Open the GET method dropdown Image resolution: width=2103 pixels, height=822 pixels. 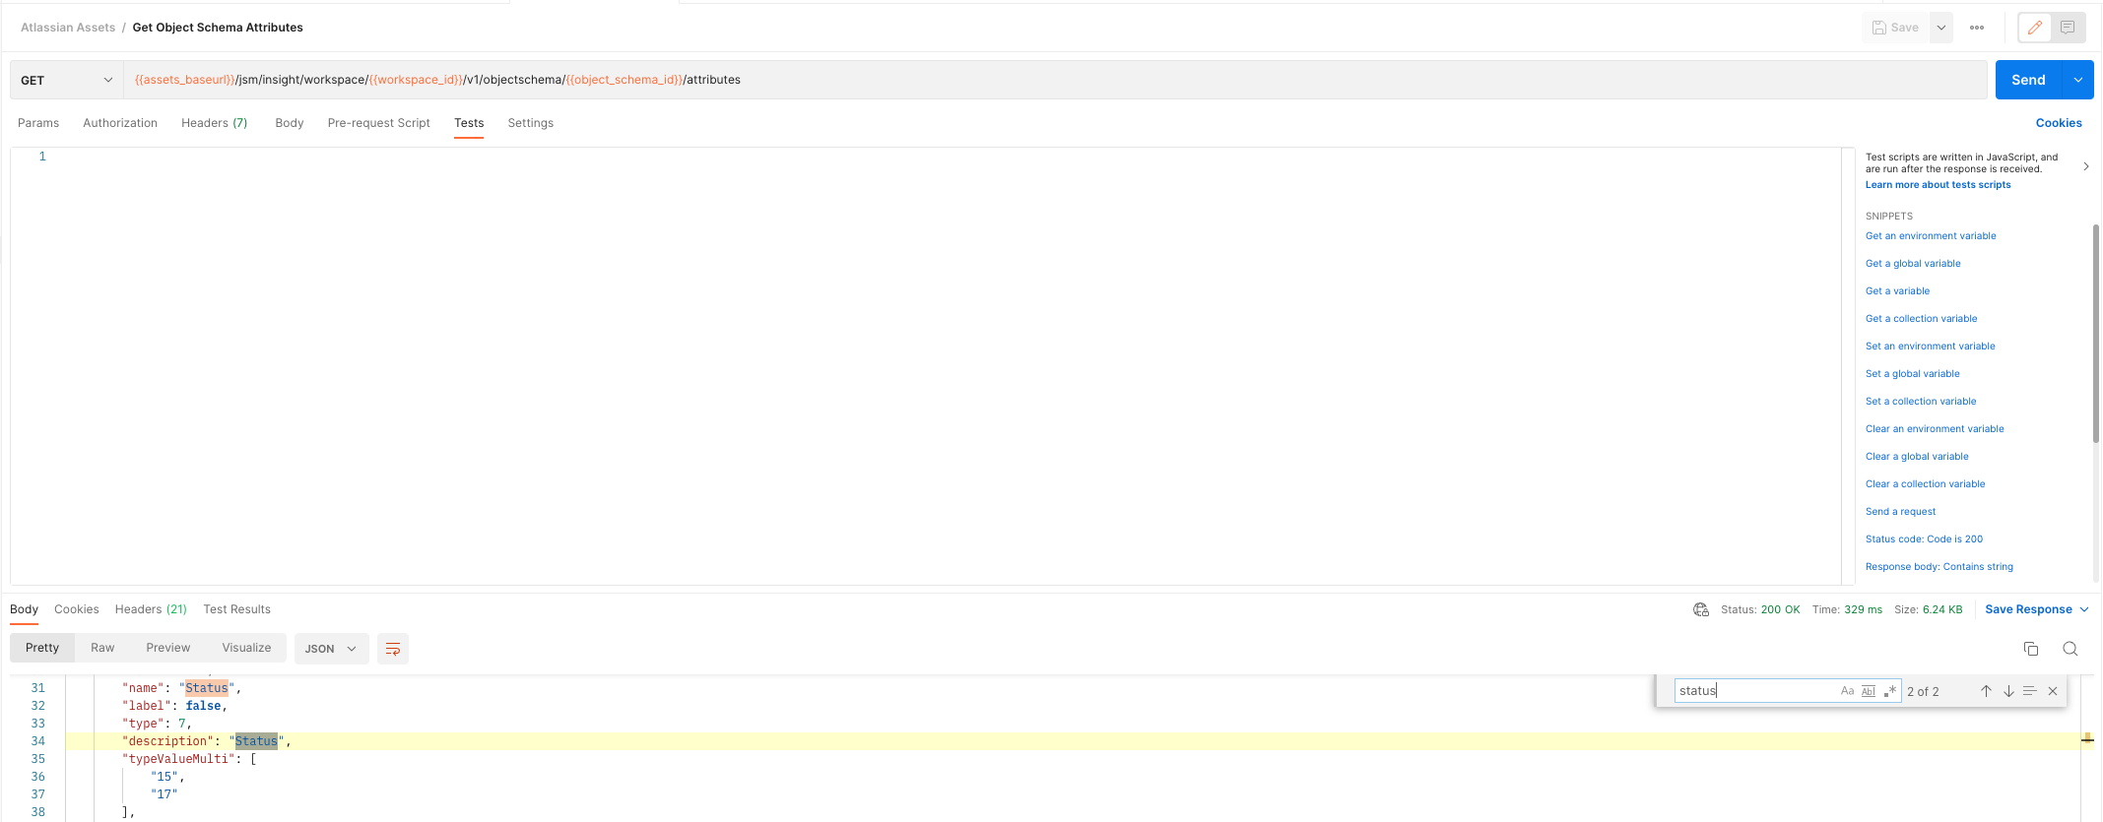point(66,80)
